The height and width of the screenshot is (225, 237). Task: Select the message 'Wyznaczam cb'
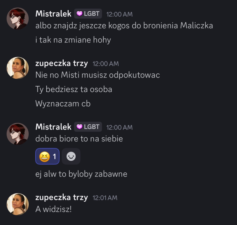(x=63, y=103)
